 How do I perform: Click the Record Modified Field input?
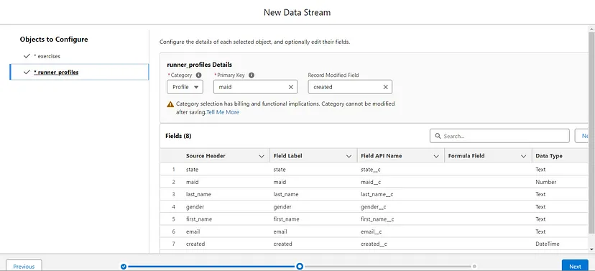pos(350,87)
